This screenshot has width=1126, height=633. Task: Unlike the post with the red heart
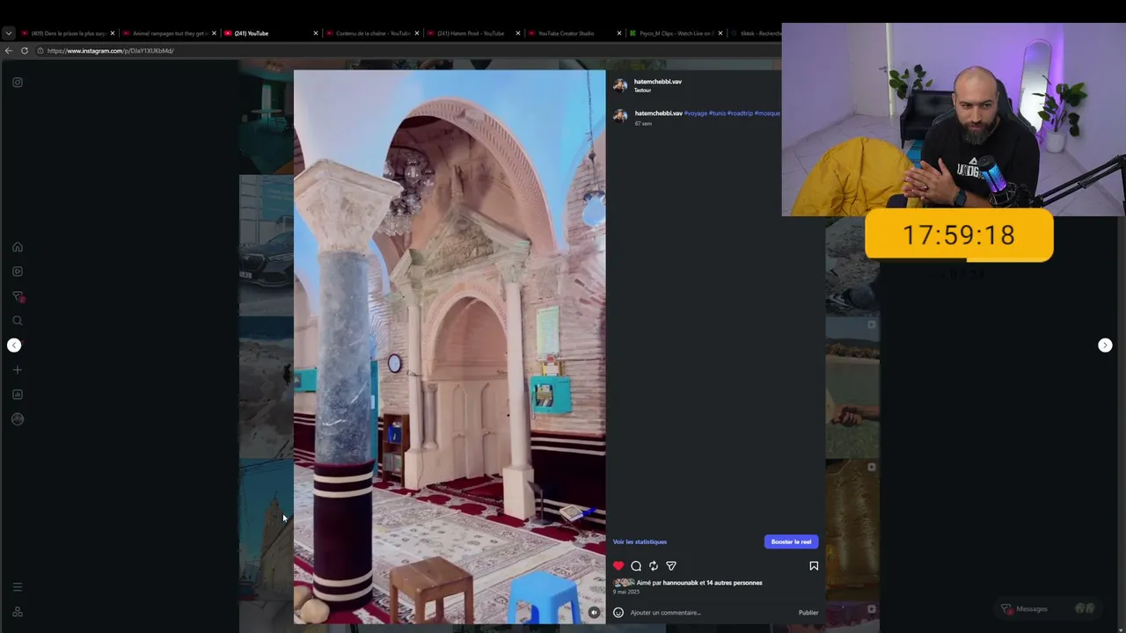coord(618,566)
